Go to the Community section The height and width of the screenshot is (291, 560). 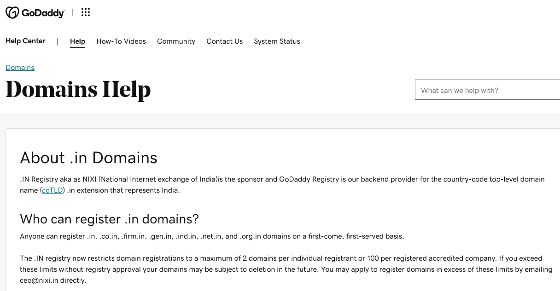click(176, 41)
